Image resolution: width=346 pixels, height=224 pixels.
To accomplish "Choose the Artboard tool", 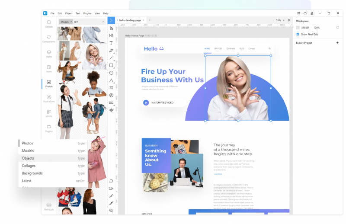I will pyautogui.click(x=111, y=28).
